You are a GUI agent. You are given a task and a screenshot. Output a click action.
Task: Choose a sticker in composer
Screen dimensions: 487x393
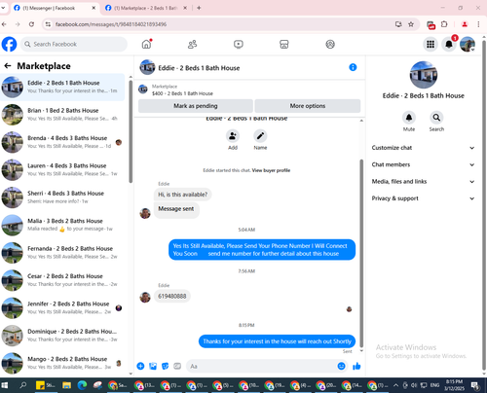pyautogui.click(x=166, y=366)
